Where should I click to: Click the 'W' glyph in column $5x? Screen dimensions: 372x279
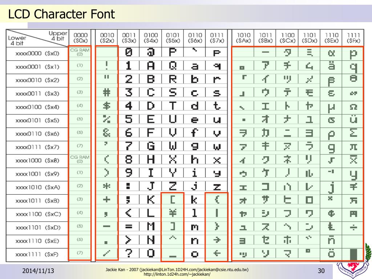pyautogui.click(x=173, y=146)
